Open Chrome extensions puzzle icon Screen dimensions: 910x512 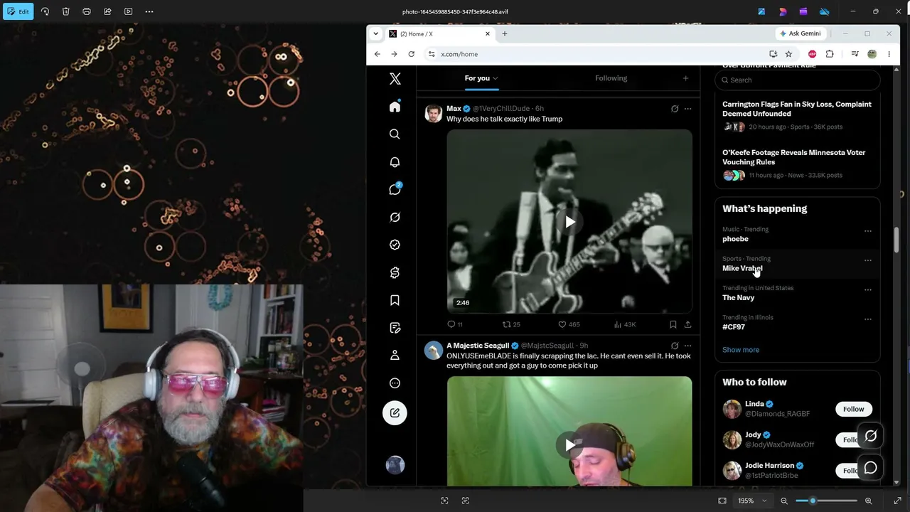pos(830,54)
